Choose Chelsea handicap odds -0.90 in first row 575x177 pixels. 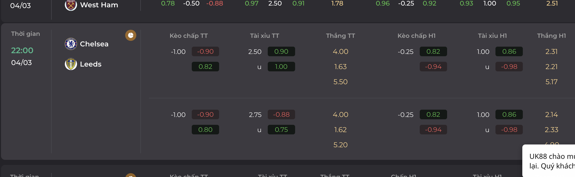click(x=205, y=51)
